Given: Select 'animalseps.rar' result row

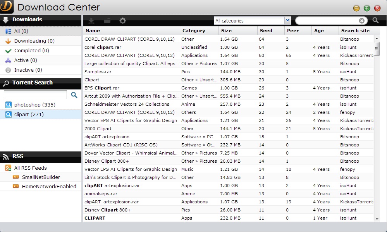Looking at the screenshot, I should click(x=229, y=194).
